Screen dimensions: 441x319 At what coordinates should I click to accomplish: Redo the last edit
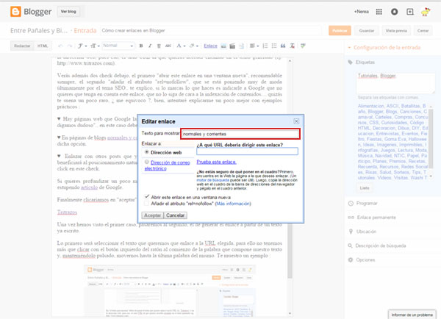pyautogui.click(x=70, y=46)
